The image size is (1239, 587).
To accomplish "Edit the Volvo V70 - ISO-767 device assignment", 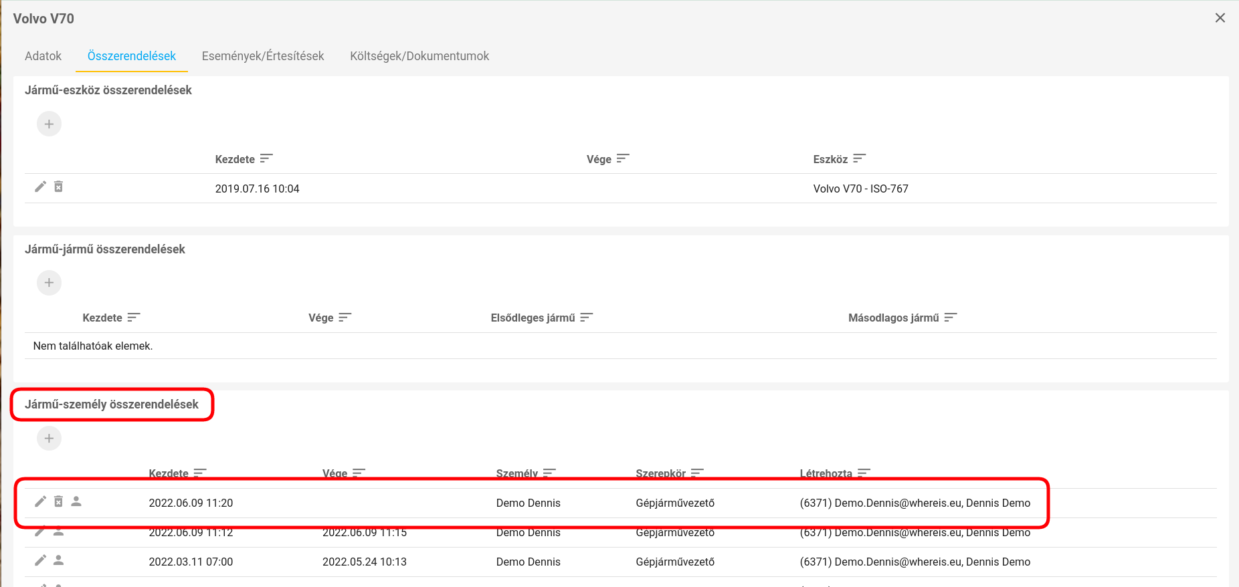I will (40, 187).
